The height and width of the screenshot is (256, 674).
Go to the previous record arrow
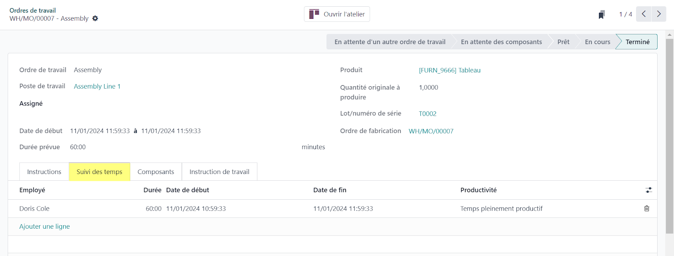(x=644, y=14)
